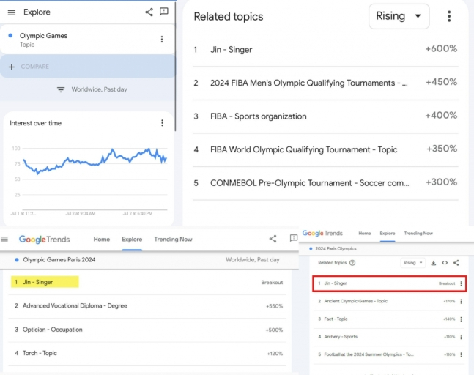Open three-dot menu for Ancient Olympic Games row
The height and width of the screenshot is (375, 474).
[x=461, y=301]
